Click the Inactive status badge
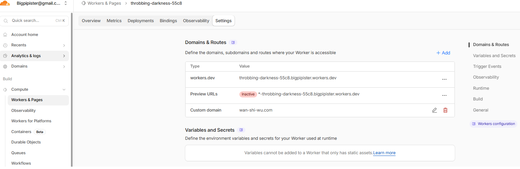Screen dimensions: 520x169 pyautogui.click(x=248, y=94)
